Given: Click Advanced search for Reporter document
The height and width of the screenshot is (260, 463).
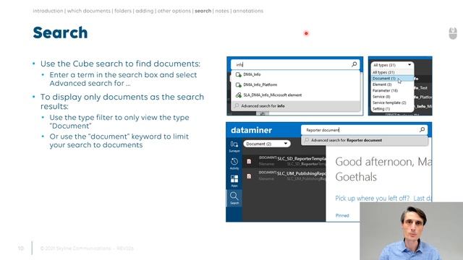Looking at the screenshot, I should point(365,140).
